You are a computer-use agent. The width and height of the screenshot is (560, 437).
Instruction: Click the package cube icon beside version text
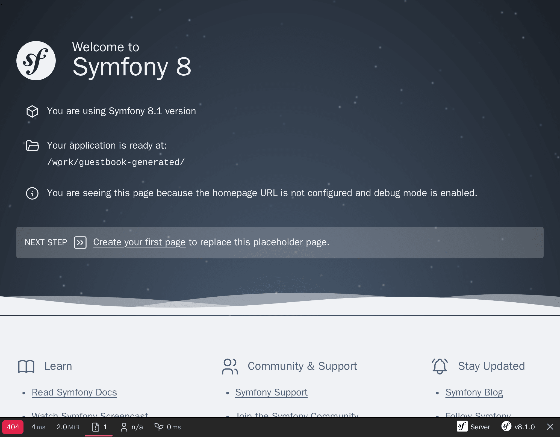click(x=32, y=111)
